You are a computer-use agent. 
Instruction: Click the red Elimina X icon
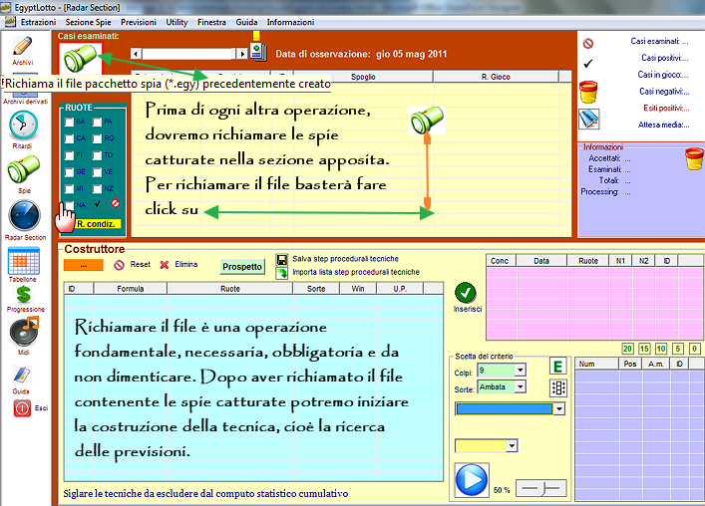(165, 265)
